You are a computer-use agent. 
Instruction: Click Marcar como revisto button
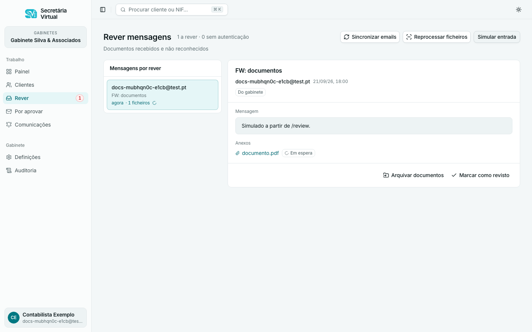pos(480,175)
